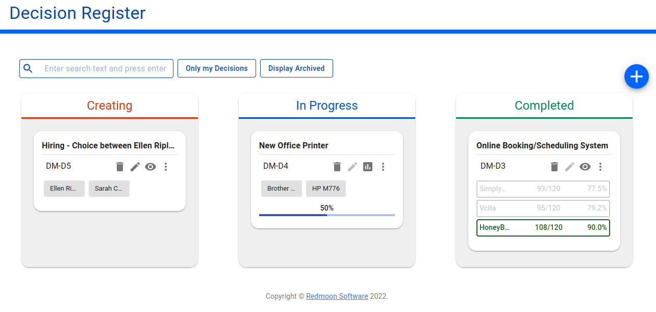This screenshot has height=312, width=656.
Task: Select the winning HoneyB... result row
Action: pos(543,227)
